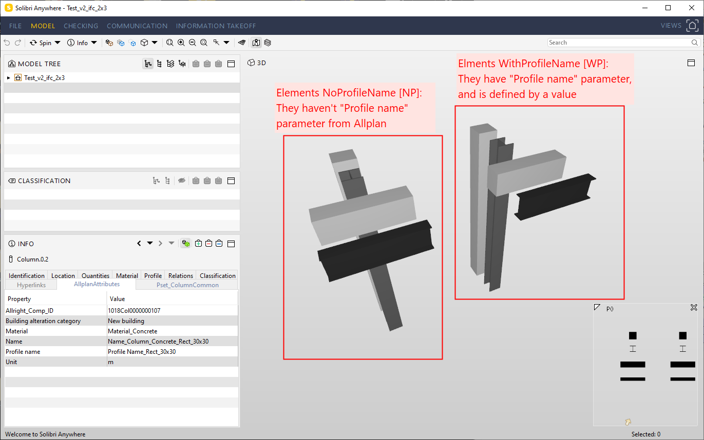This screenshot has height=440, width=704.
Task: Open the INFORMATION TAKEOFF tab
Action: (x=216, y=26)
